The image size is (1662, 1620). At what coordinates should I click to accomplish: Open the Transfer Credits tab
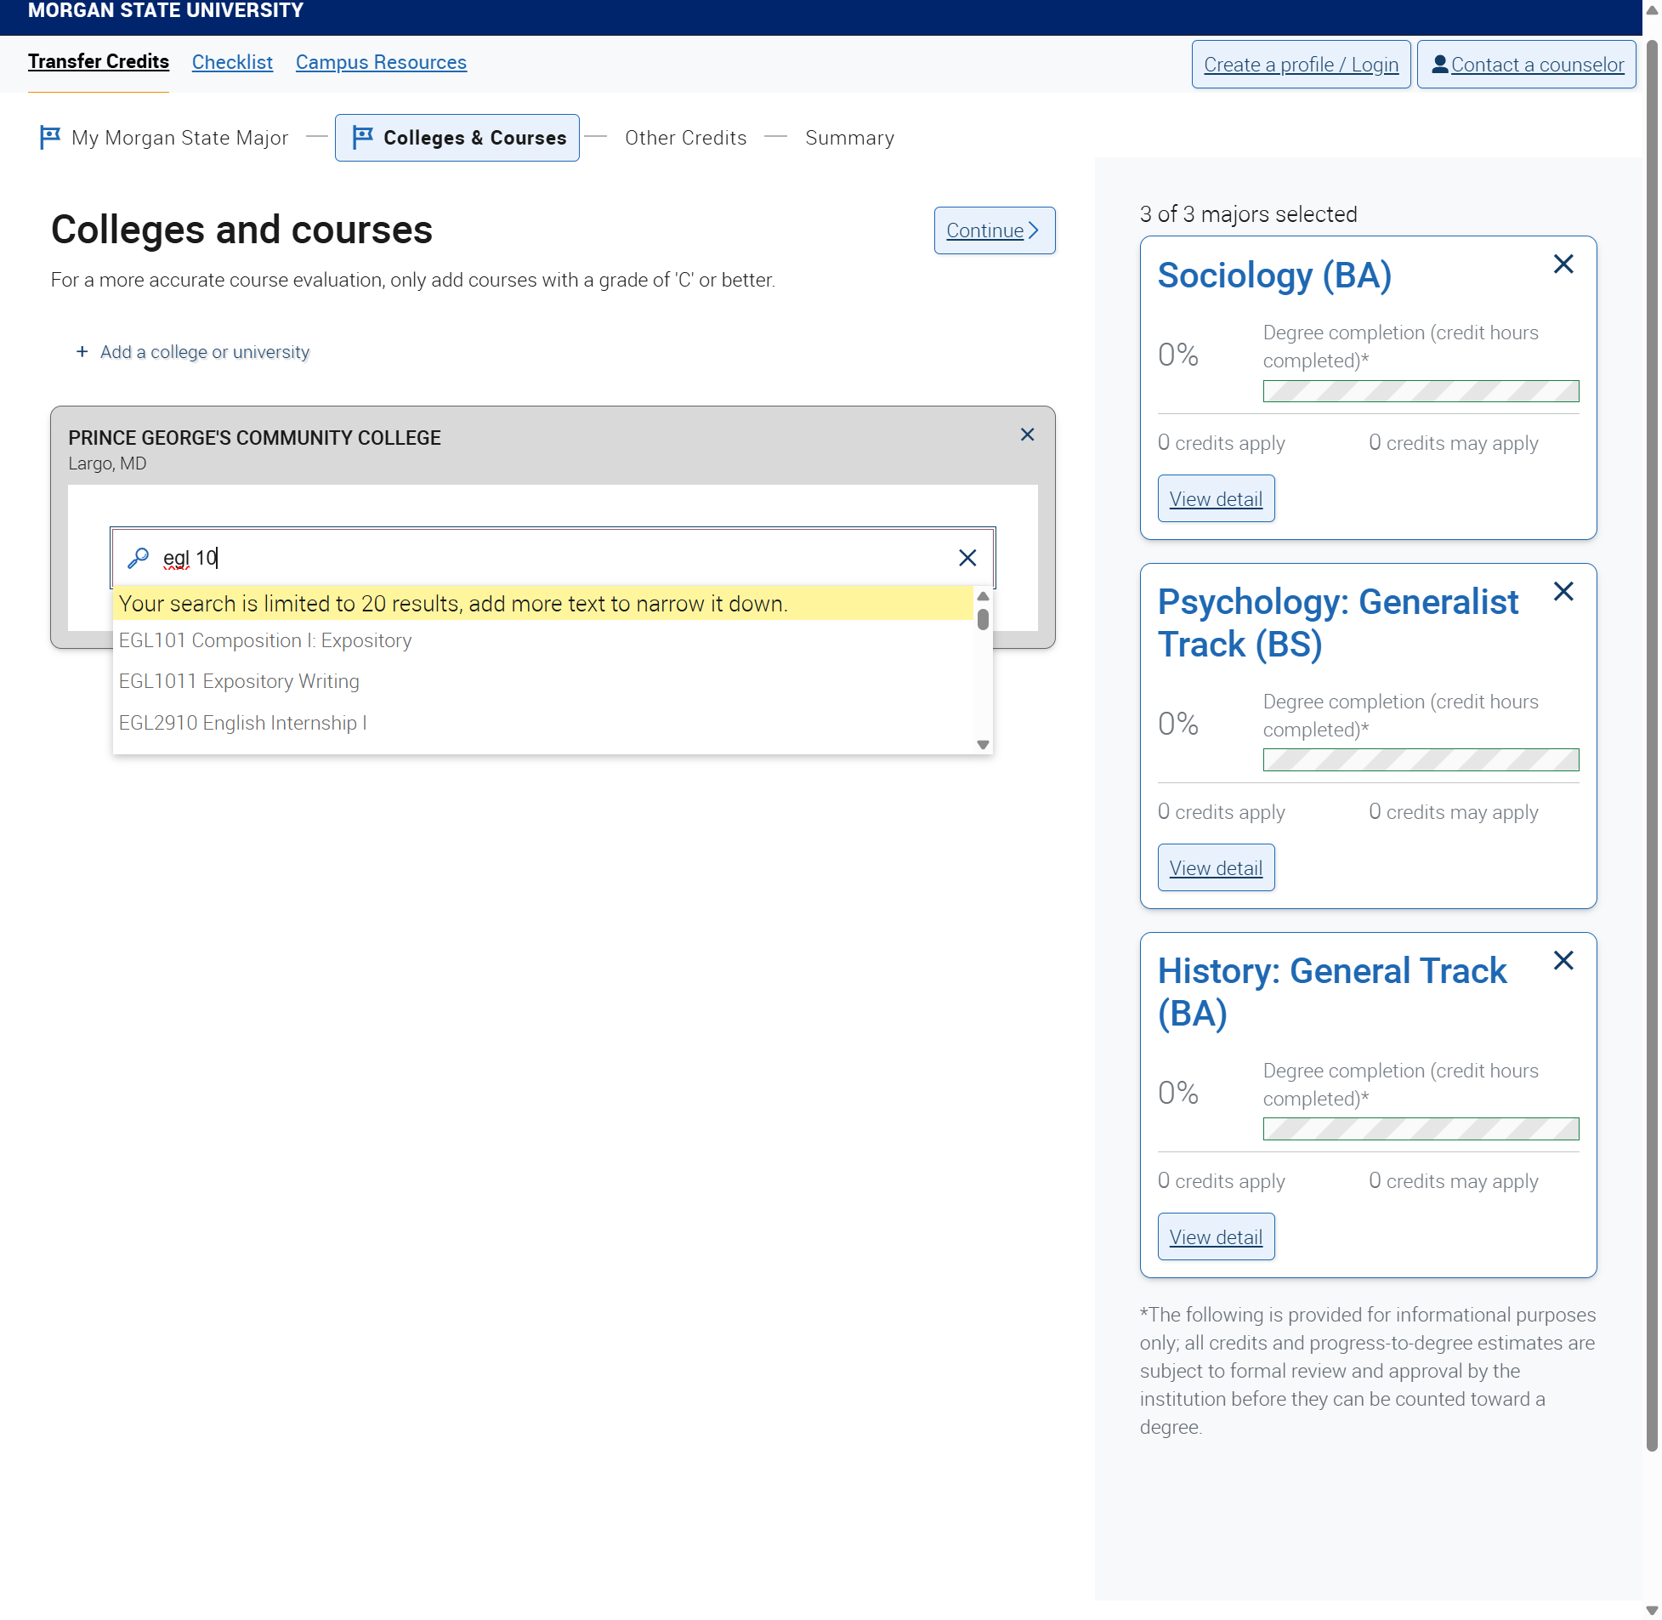tap(99, 62)
